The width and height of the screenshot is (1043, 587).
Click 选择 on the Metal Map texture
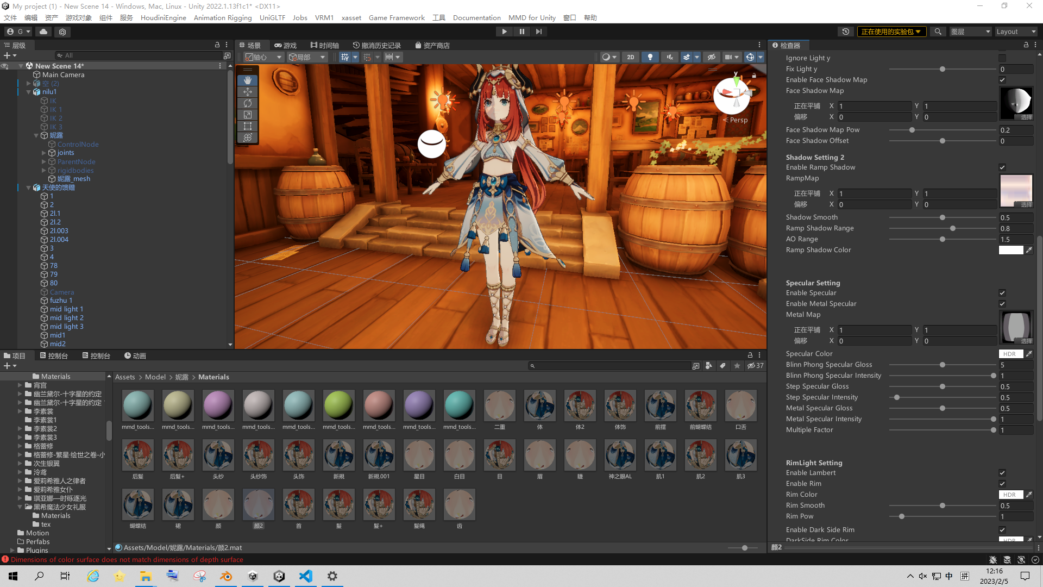1026,341
